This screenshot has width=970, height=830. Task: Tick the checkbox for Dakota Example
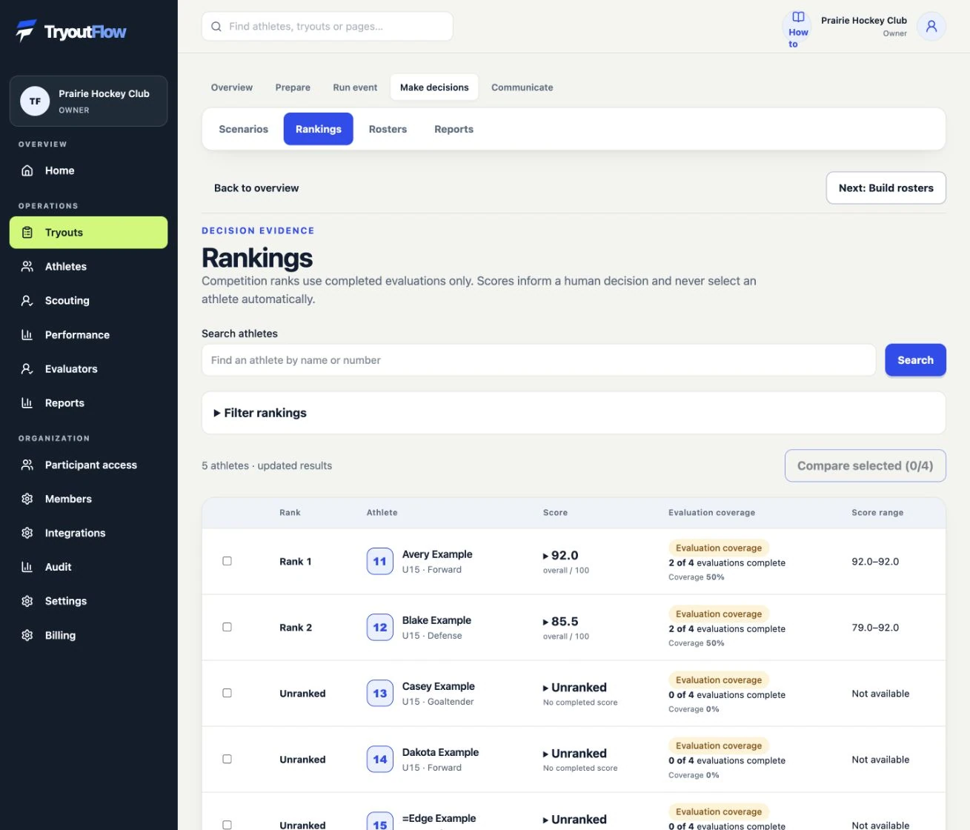click(x=227, y=759)
